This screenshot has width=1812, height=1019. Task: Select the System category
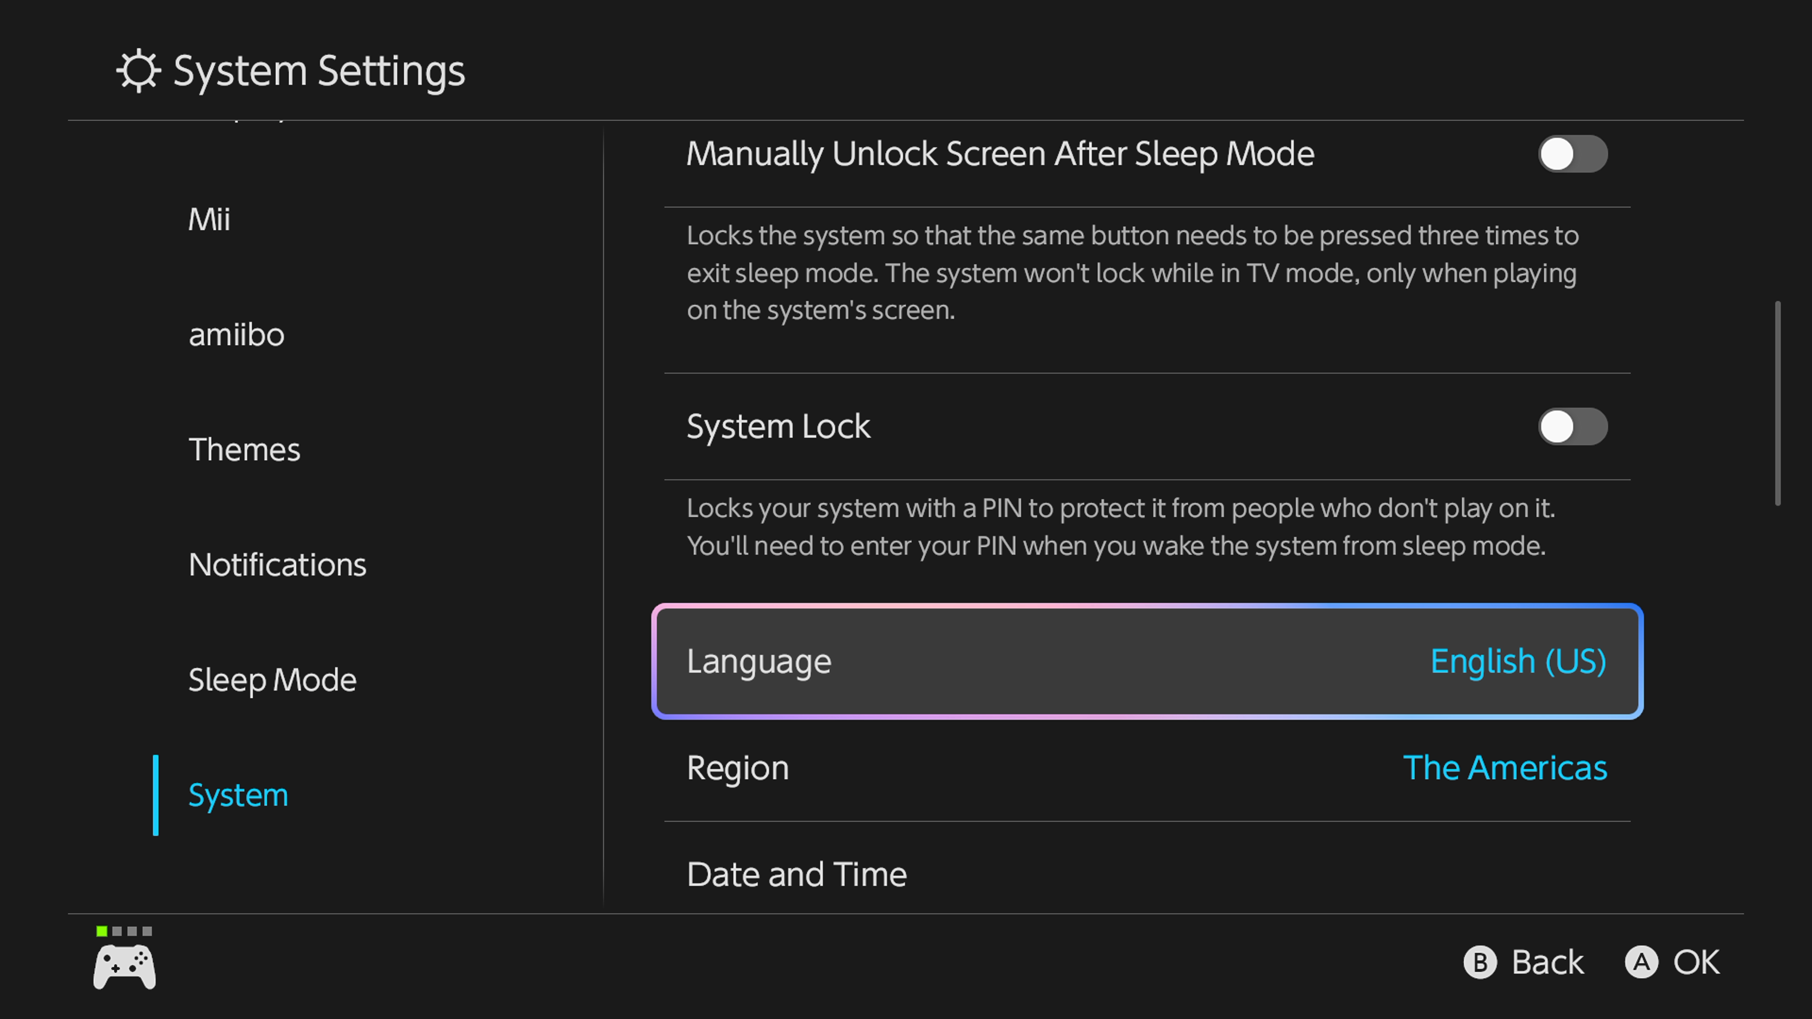pyautogui.click(x=238, y=795)
